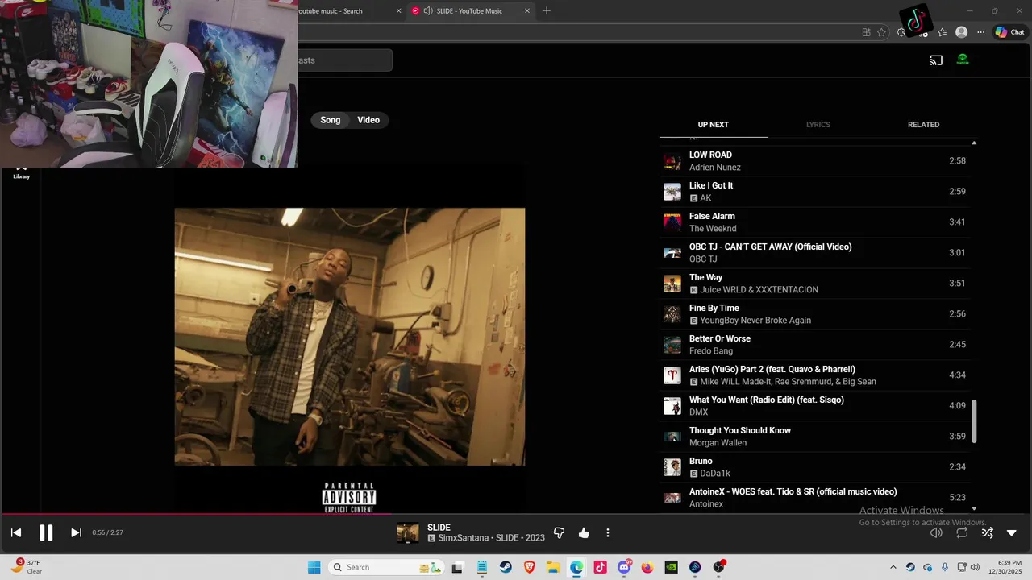1032x580 pixels.
Task: Cast to a device using Cast icon
Action: click(936, 60)
